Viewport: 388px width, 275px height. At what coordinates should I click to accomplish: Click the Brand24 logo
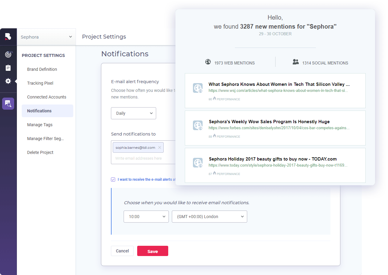point(8,36)
